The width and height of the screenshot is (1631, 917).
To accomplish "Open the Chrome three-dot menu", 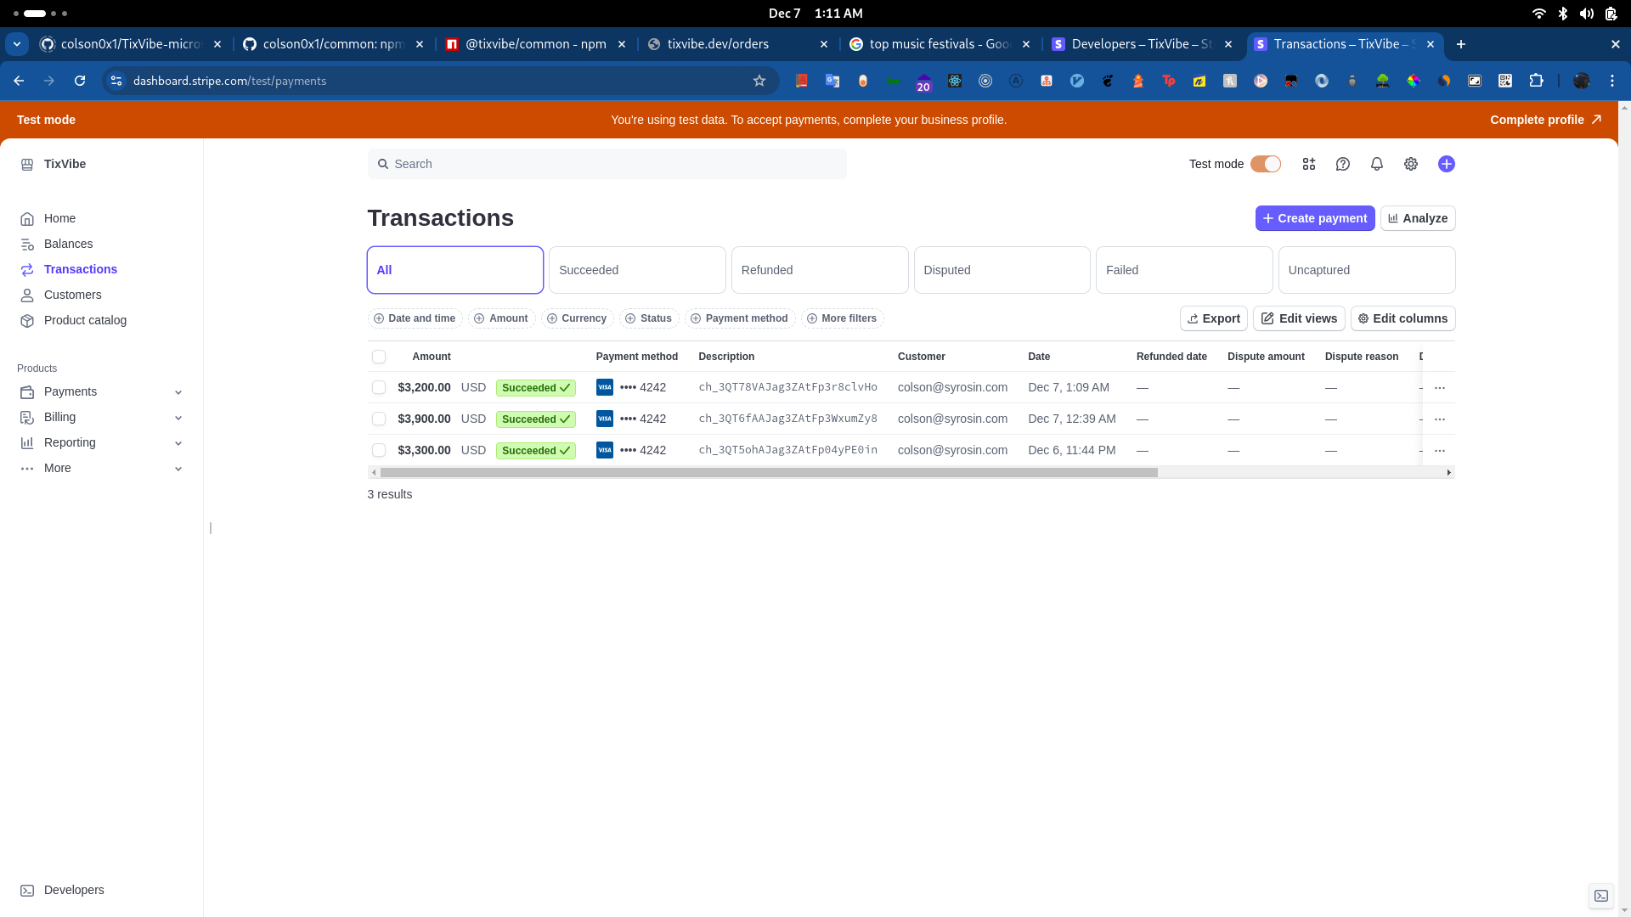I will pyautogui.click(x=1612, y=81).
